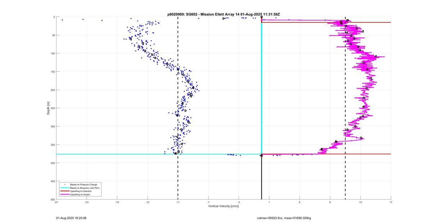This screenshot has width=432, height=224.
Task: Click x-axis tick label '1'
Action: [x=269, y=202]
